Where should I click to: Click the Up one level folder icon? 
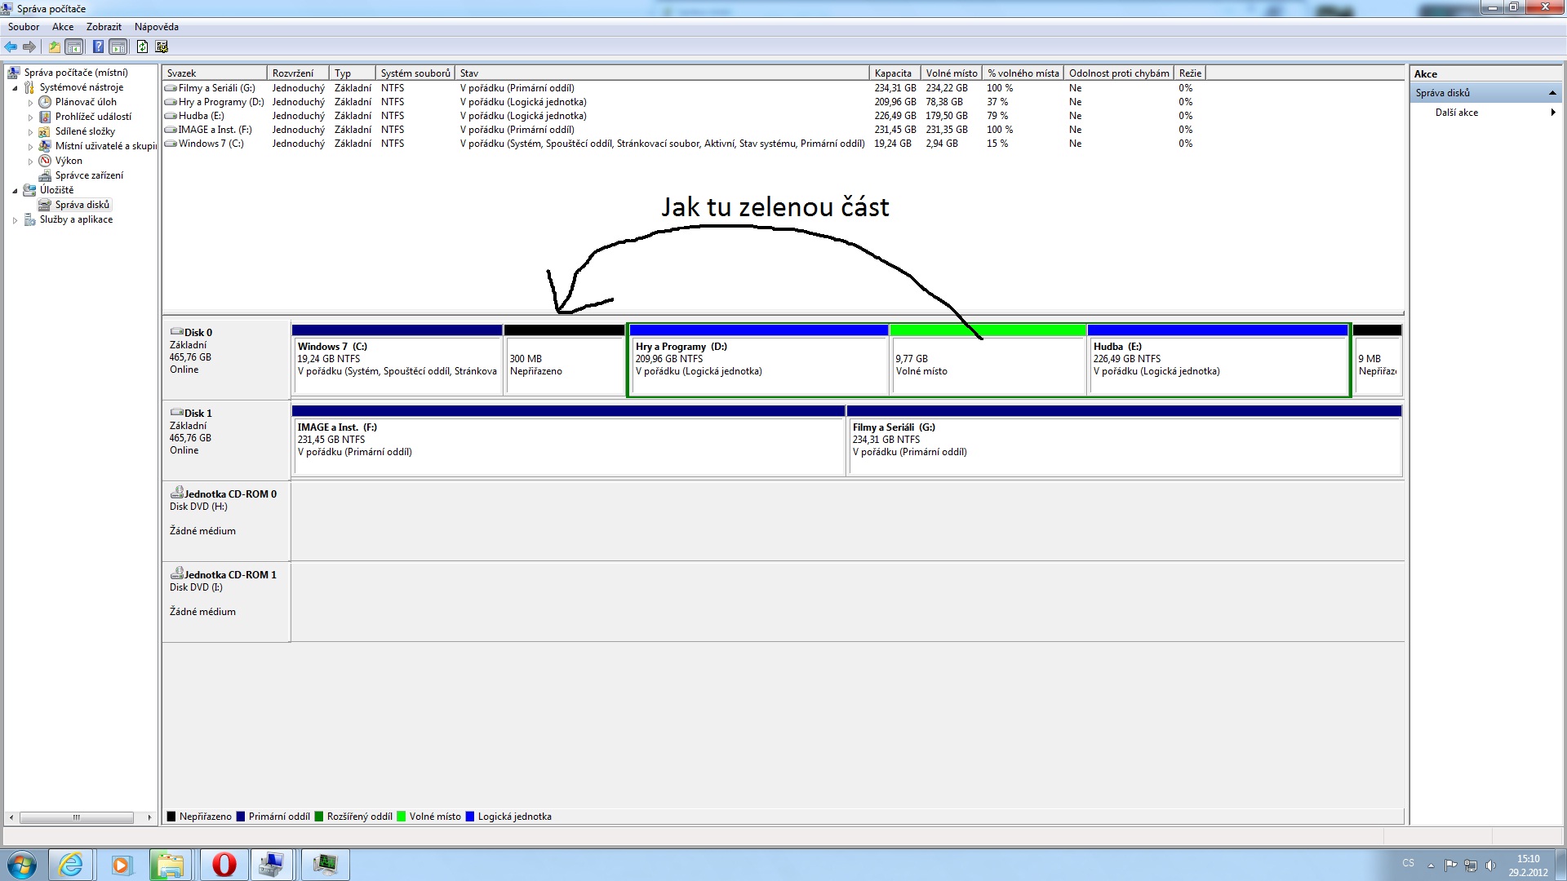(x=54, y=46)
